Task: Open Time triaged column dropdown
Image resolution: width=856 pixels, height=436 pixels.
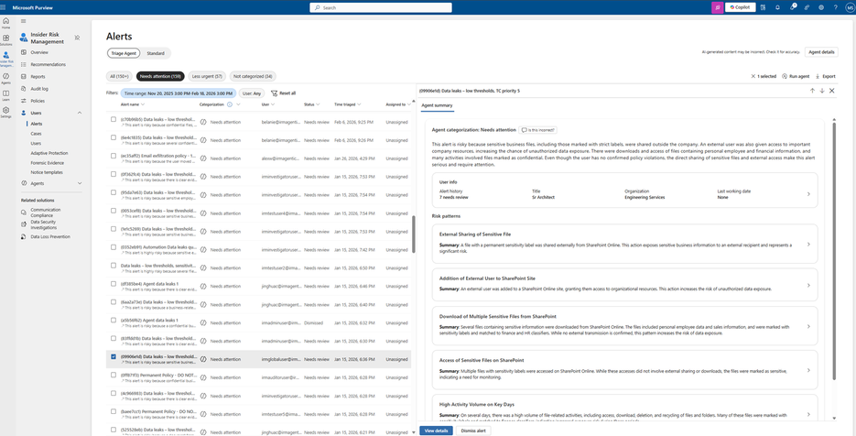Action: point(361,104)
